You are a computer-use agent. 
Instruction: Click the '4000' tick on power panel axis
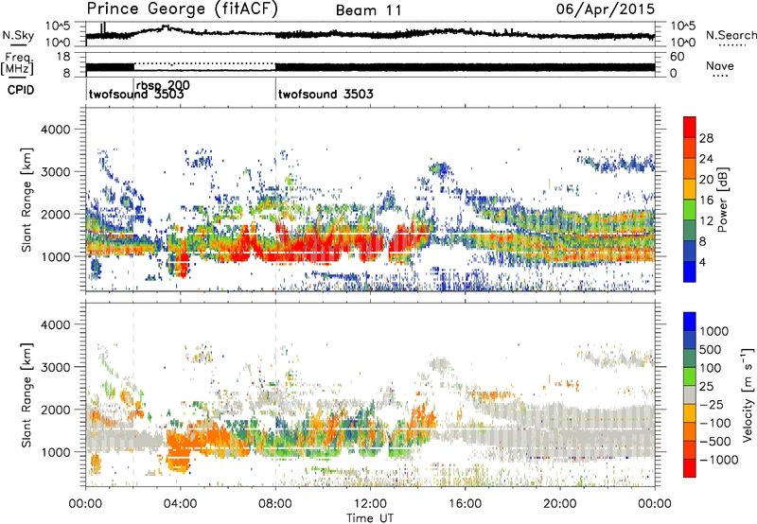pos(55,130)
